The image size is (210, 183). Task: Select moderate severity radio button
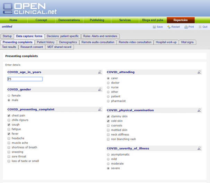click(x=108, y=164)
